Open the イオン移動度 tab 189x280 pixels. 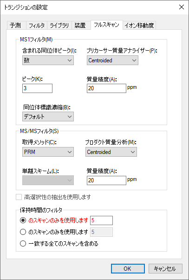(139, 26)
